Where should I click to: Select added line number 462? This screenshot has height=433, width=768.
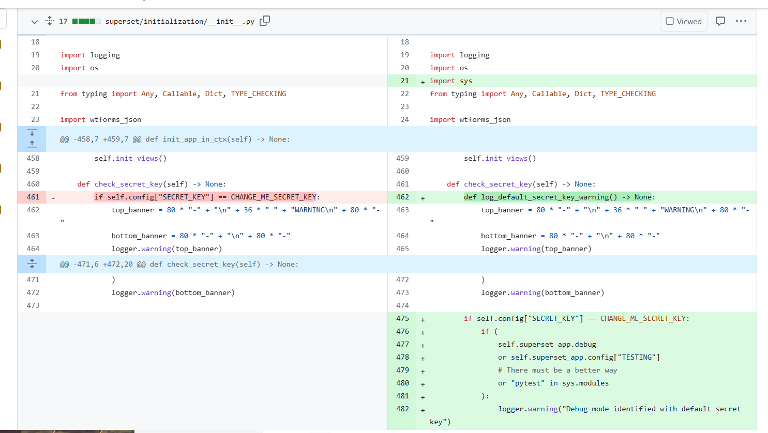click(402, 197)
